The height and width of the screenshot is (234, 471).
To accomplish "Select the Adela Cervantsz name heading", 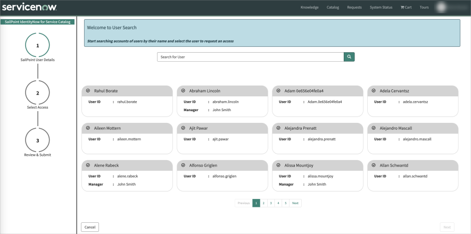I will tap(394, 90).
